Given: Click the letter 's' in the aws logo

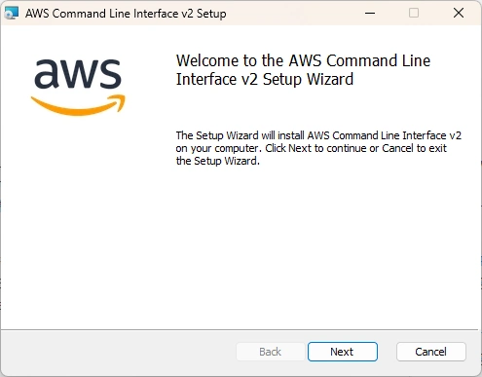Looking at the screenshot, I should [x=109, y=74].
